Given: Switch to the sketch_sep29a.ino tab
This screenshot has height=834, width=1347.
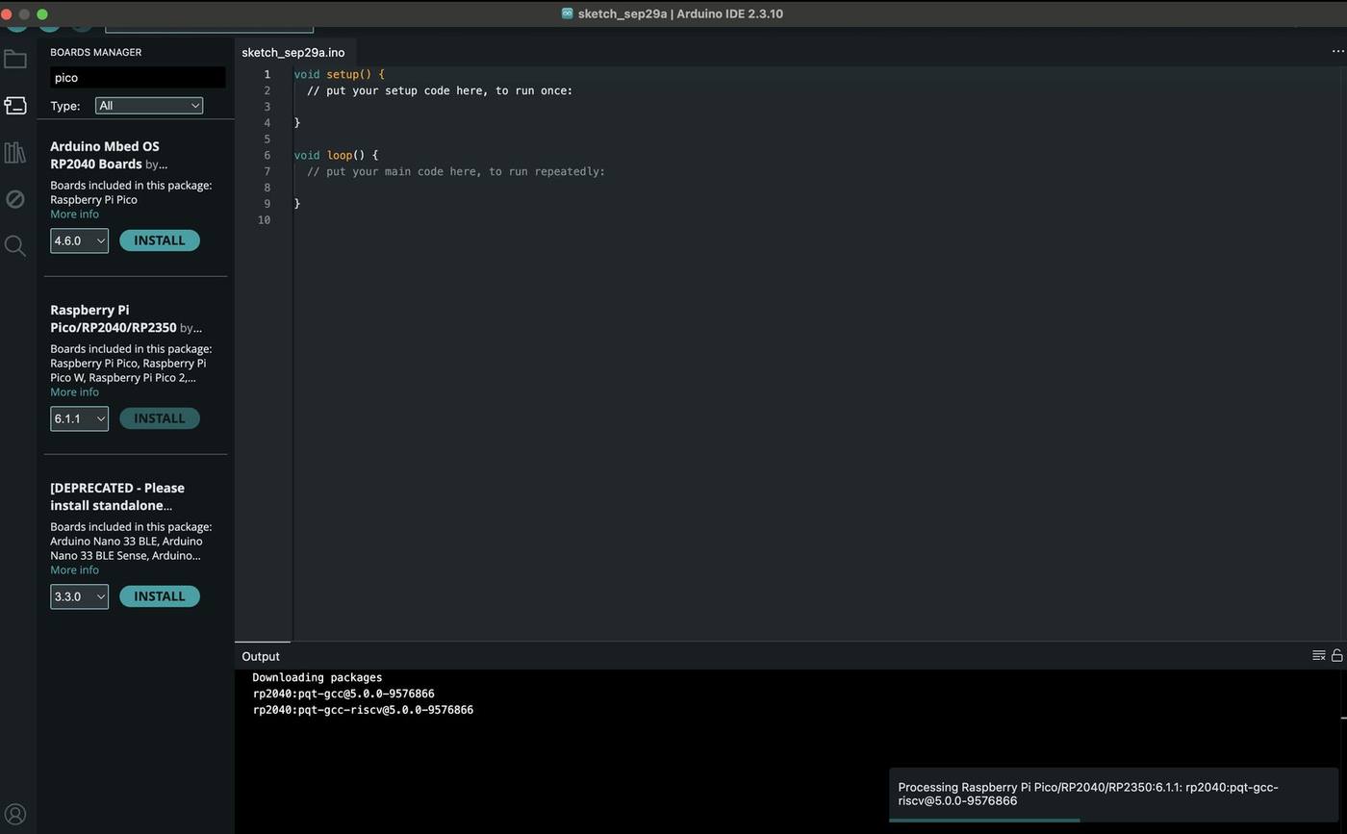Looking at the screenshot, I should [293, 52].
